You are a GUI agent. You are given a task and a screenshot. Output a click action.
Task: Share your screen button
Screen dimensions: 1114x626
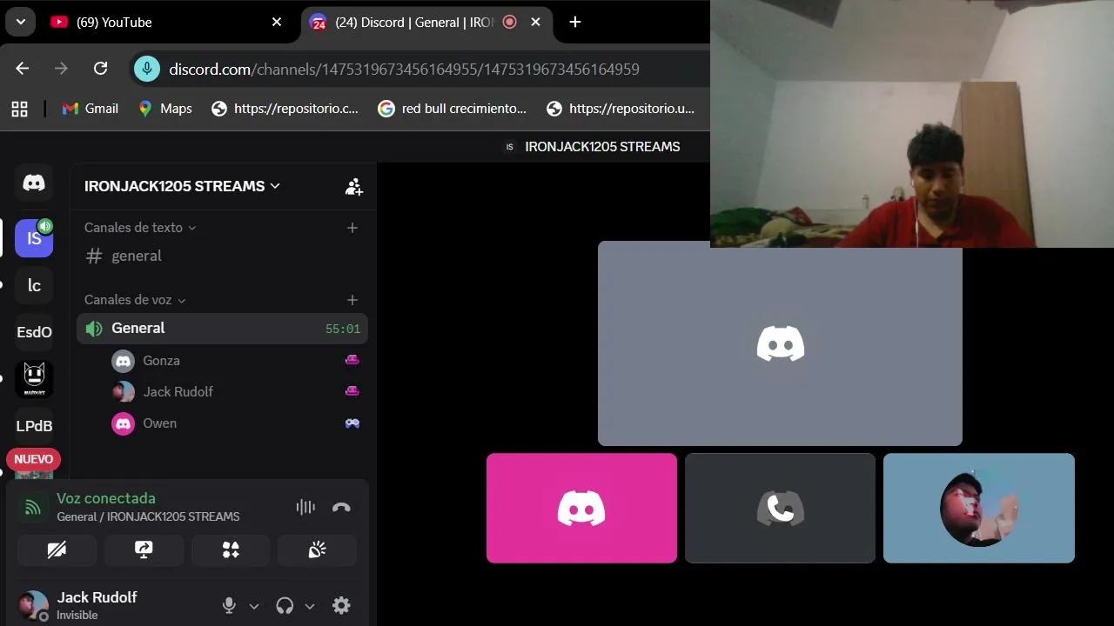[x=144, y=550]
